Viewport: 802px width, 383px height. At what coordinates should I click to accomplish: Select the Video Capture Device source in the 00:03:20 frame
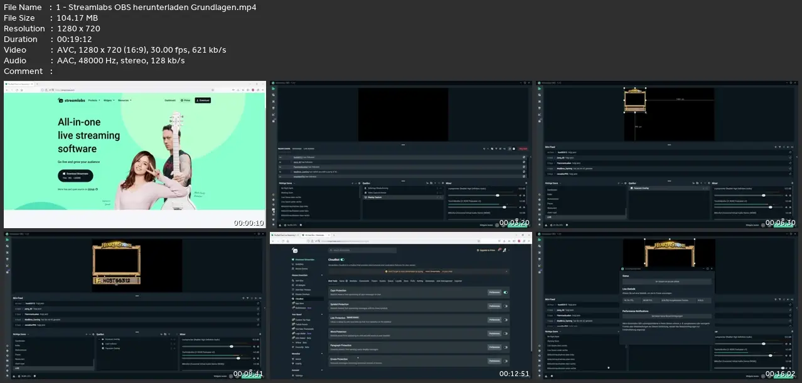coord(404,192)
